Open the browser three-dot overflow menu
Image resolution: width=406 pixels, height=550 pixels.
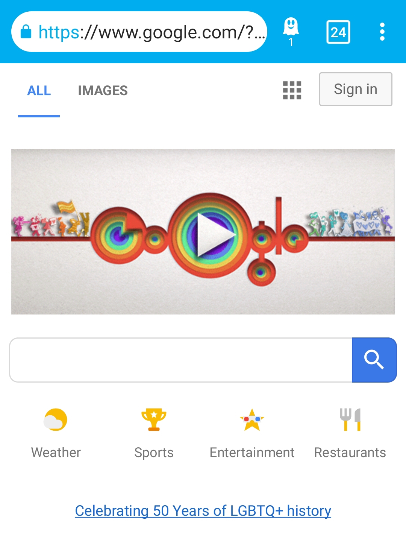point(382,32)
